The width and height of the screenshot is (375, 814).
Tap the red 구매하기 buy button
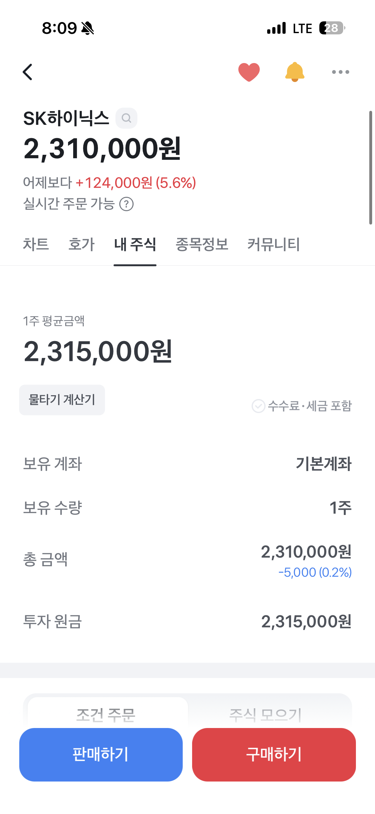(x=274, y=754)
